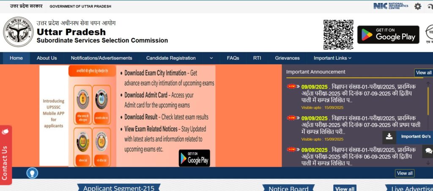
Task: Click View all in Important Announcement header
Action: pos(423,73)
